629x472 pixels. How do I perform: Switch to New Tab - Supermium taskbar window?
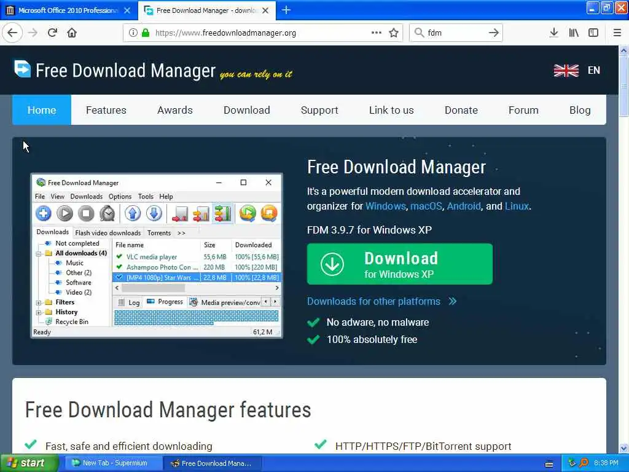click(112, 463)
